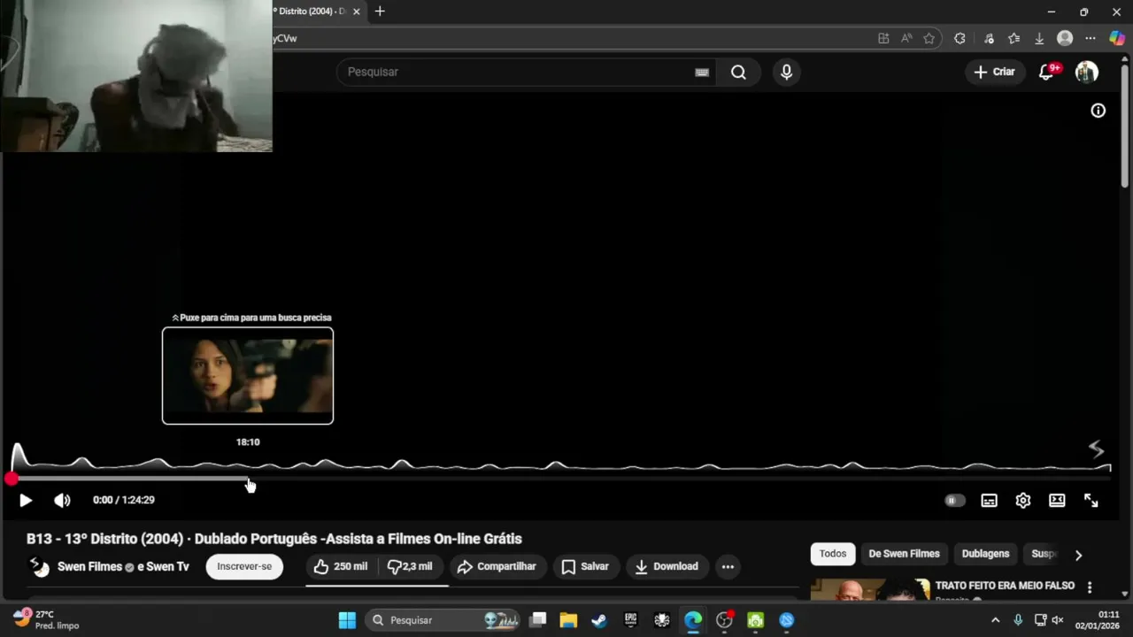
Task: Open the Swen Filmes channel name link
Action: pyautogui.click(x=89, y=566)
